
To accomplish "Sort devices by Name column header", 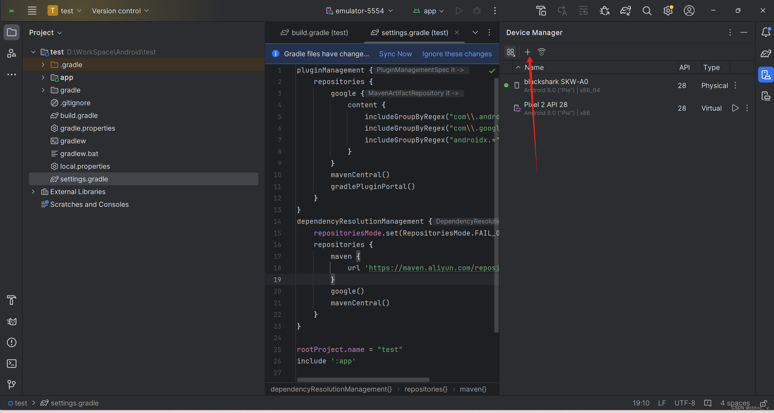I will pyautogui.click(x=534, y=67).
